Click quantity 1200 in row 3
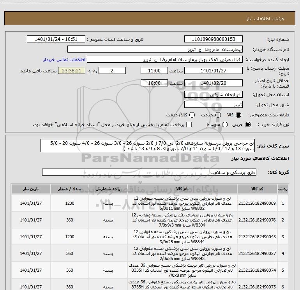 coord(70,237)
